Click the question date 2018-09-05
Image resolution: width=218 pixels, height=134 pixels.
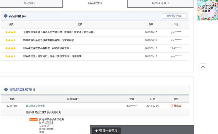152,106
